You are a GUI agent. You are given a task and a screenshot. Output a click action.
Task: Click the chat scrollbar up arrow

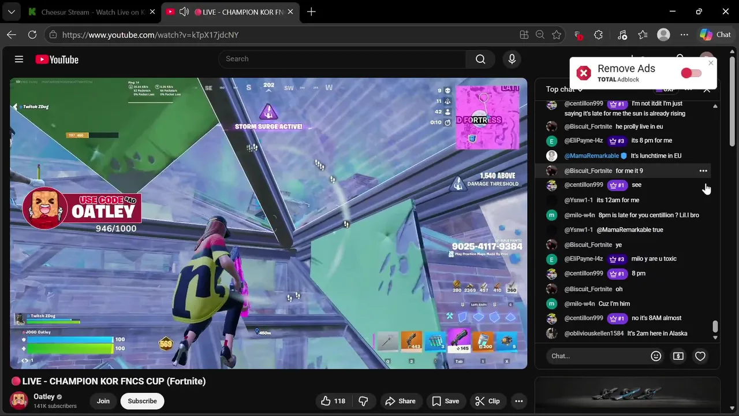[x=715, y=106]
